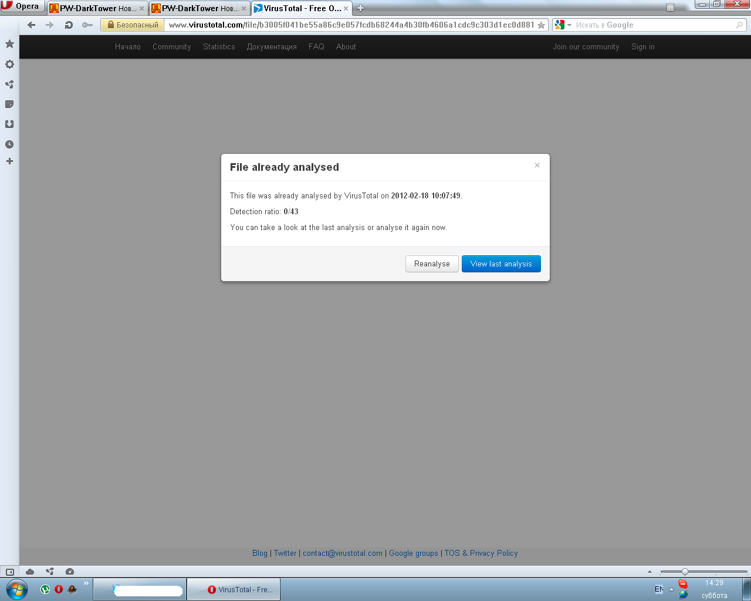Reload the page with the refresh icon
Viewport: 751px width, 601px height.
click(x=68, y=25)
